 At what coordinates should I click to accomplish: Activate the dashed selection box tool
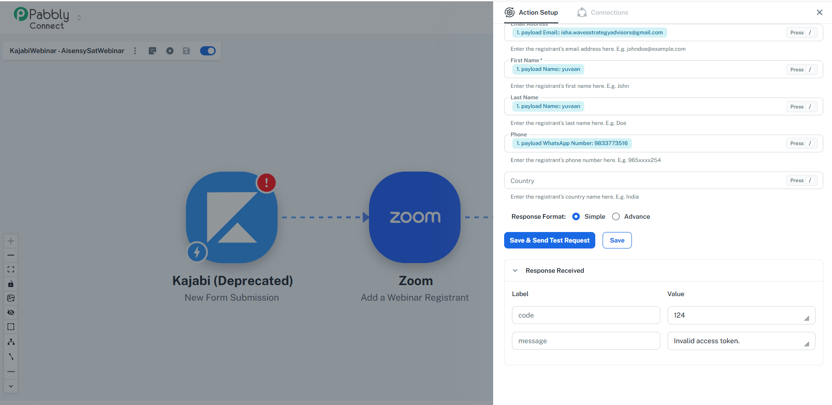(x=11, y=327)
